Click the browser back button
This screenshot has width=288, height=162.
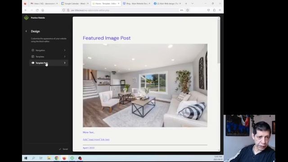(26, 10)
